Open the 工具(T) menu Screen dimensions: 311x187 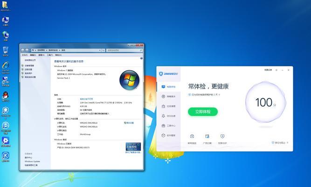pyautogui.click(x=50, y=55)
